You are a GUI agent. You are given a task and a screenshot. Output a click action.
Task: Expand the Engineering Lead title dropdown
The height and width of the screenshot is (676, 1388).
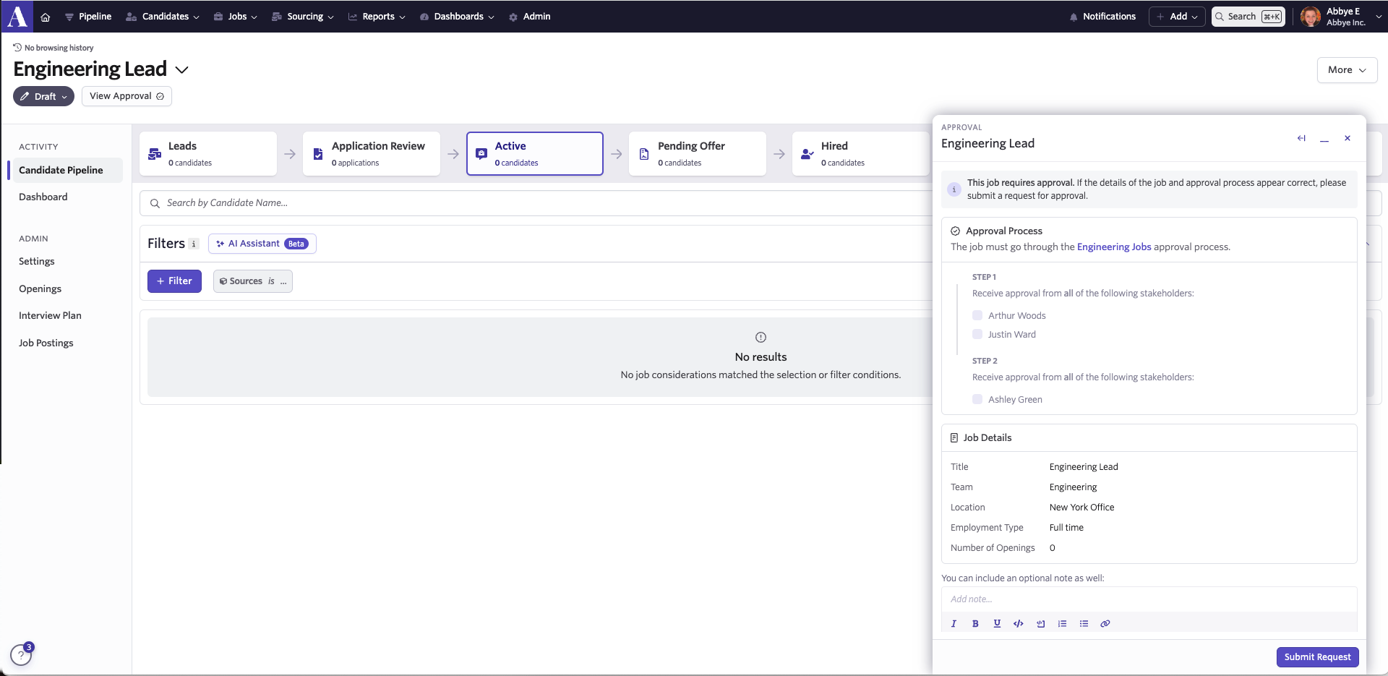point(182,69)
